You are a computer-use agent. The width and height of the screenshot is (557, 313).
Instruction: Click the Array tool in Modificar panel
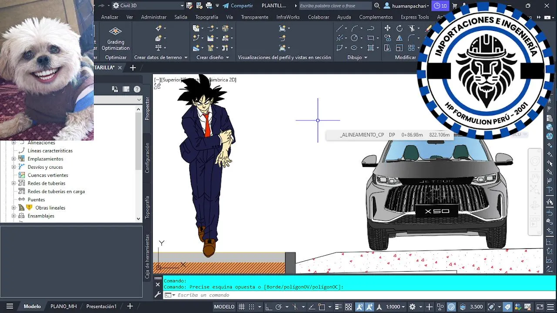pos(411,48)
